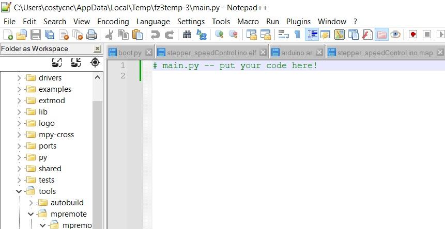The width and height of the screenshot is (445, 229).
Task: Locate current file with the target icon
Action: pyautogui.click(x=95, y=62)
